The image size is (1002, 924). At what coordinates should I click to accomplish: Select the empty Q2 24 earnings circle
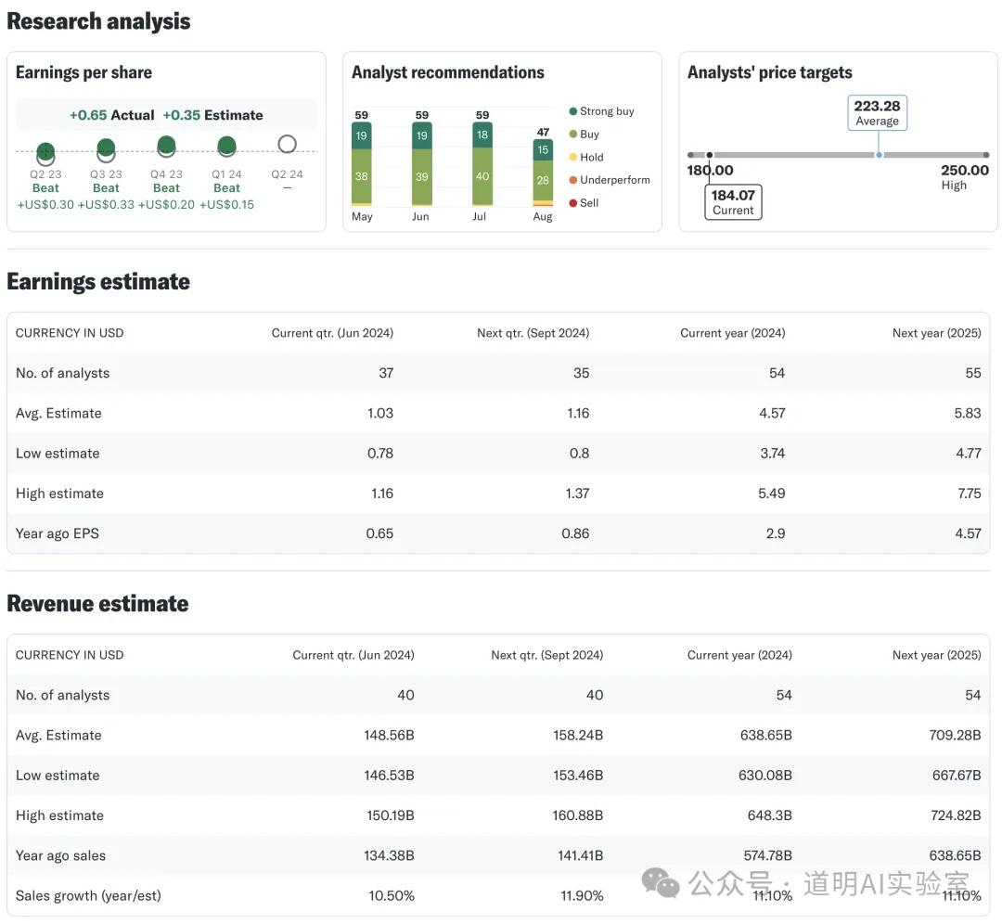tap(287, 144)
